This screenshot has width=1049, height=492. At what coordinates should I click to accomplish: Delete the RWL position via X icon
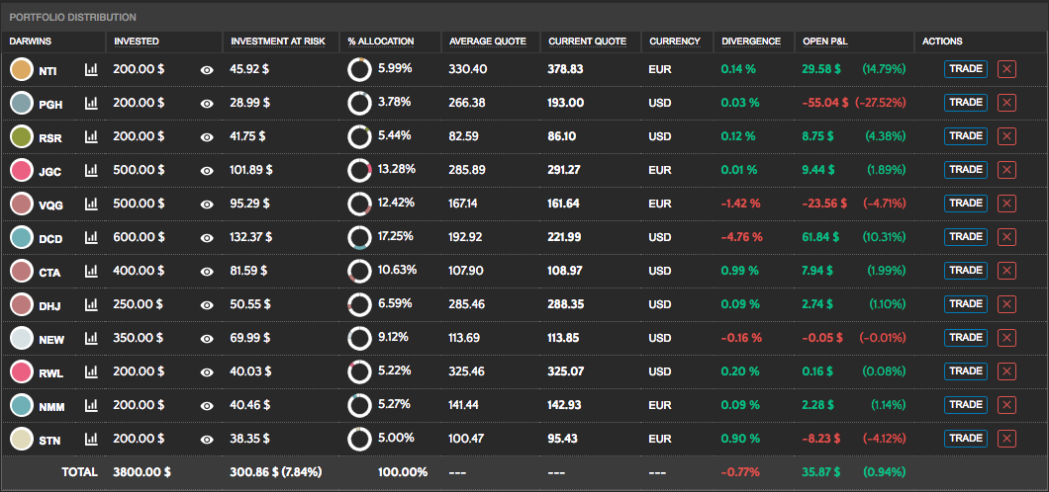1007,371
